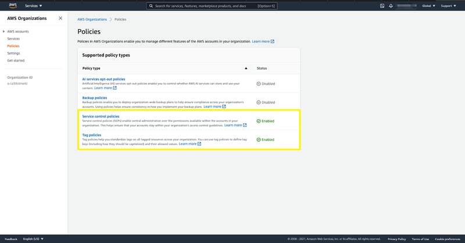Open Service control policies
This screenshot has width=465, height=243.
point(101,116)
